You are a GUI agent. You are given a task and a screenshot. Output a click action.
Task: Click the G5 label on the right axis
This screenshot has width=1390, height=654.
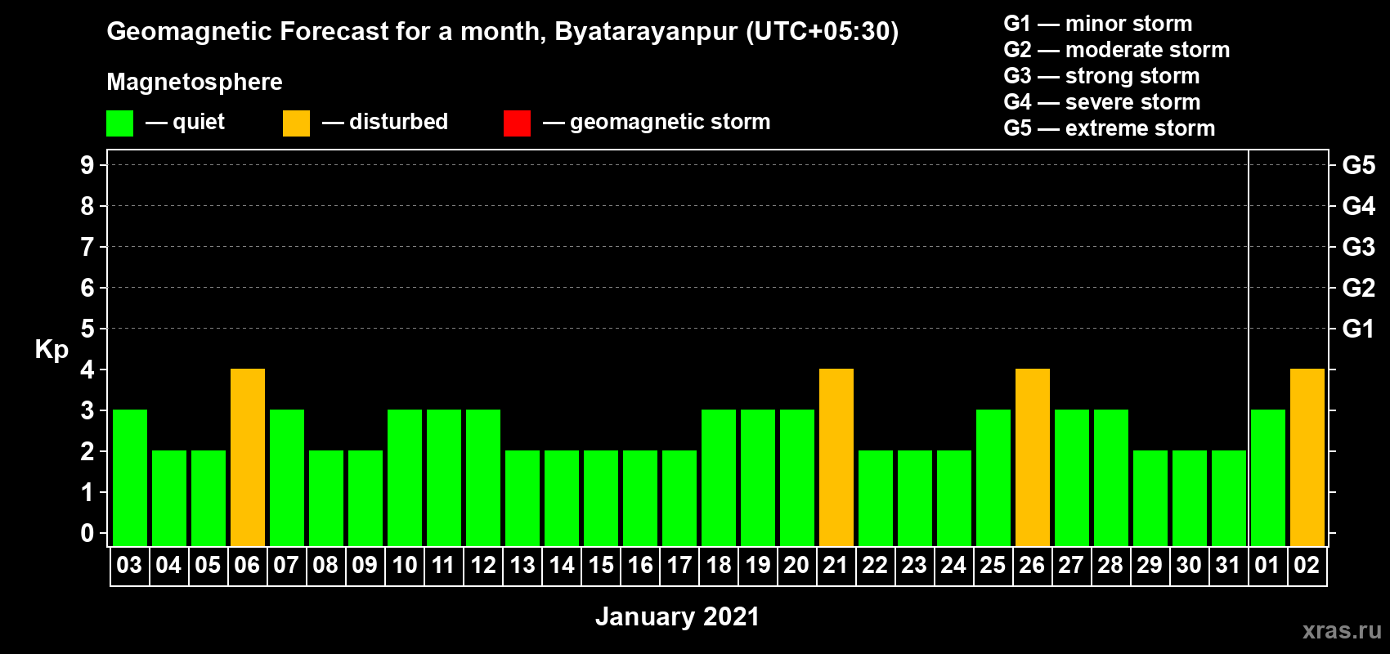coord(1359,165)
